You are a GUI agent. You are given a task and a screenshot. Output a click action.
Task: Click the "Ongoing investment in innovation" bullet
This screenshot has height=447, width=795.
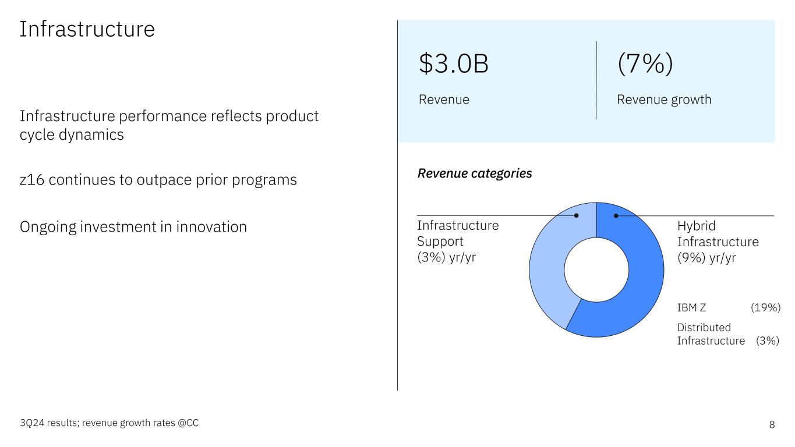click(133, 226)
